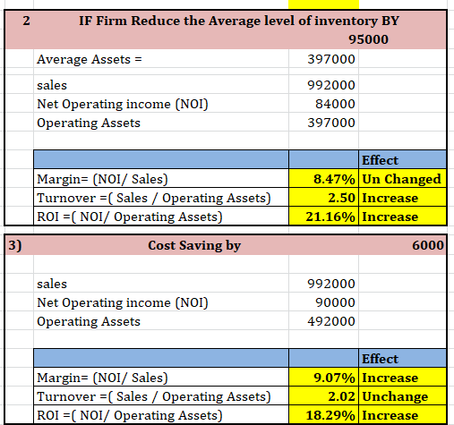Screen dimensions: 454x425
Task: Select the sales label in section 2
Action: coord(52,85)
